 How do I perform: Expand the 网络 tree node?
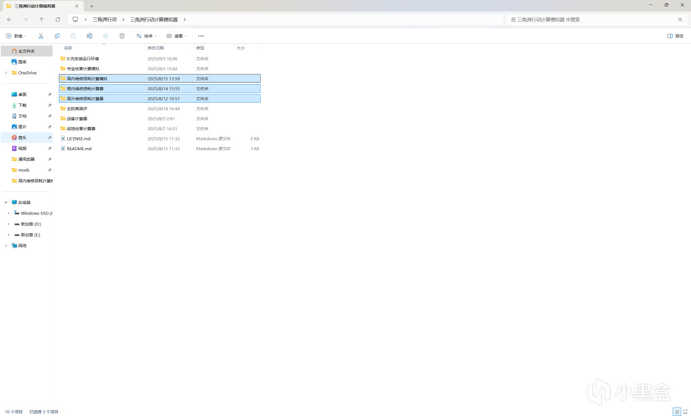pos(6,246)
